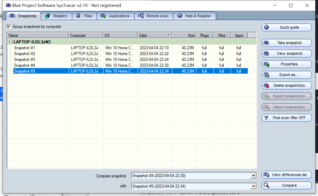Click the Post scan filter OFF button
The width and height of the screenshot is (318, 196).
tap(287, 118)
